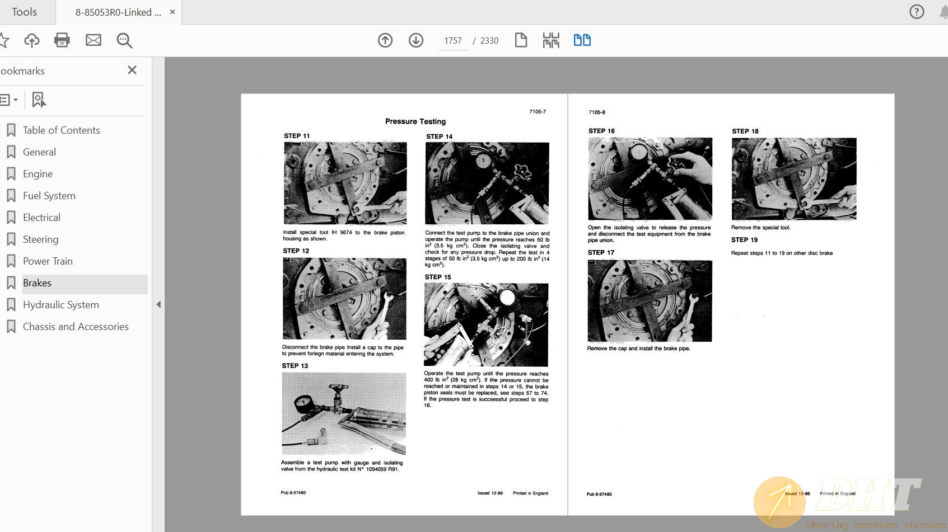Toggle scrolling page display mode
This screenshot has width=948, height=532.
551,40
